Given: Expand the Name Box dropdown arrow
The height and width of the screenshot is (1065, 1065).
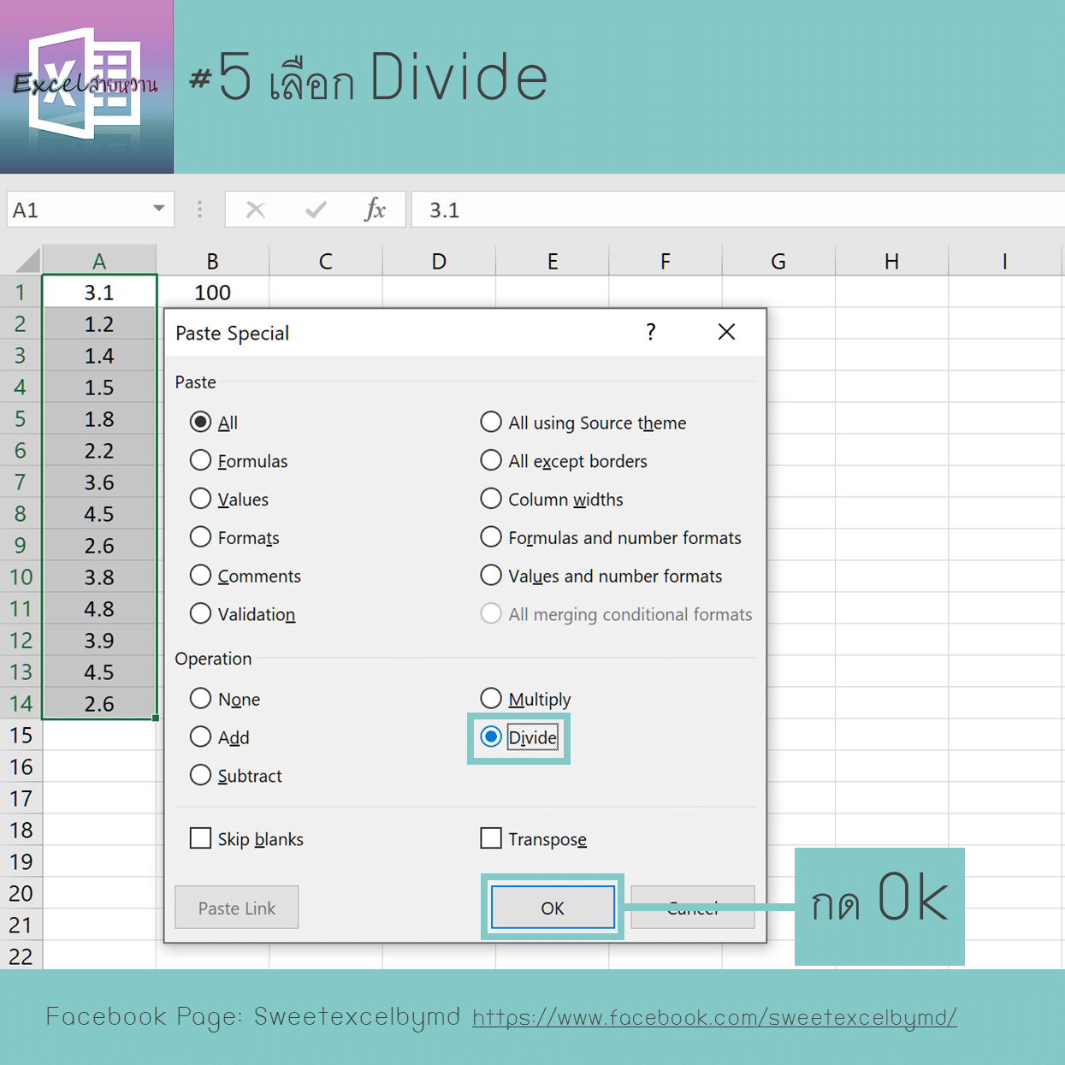Looking at the screenshot, I should [158, 209].
